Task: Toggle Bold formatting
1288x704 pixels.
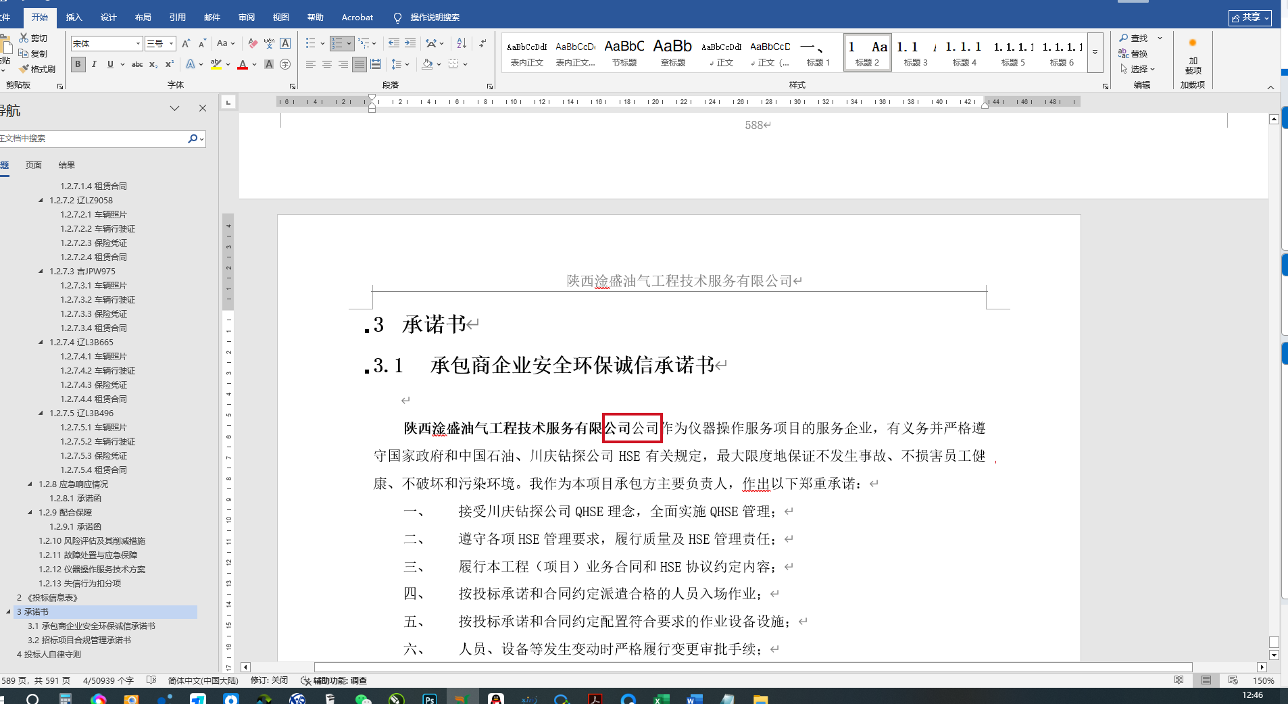Action: [x=78, y=64]
